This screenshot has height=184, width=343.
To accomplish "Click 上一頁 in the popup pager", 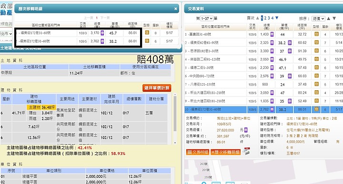I will pyautogui.click(x=89, y=18).
